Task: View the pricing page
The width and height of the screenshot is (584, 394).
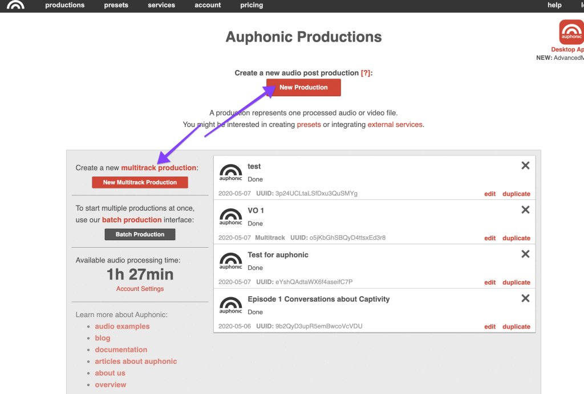Action: coord(252,5)
